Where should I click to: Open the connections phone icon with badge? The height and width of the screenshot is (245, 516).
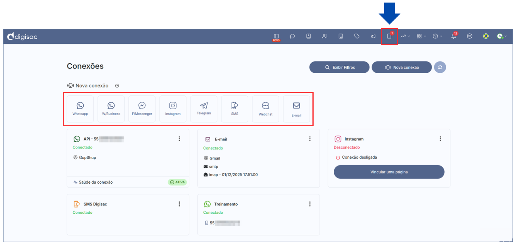pos(389,36)
